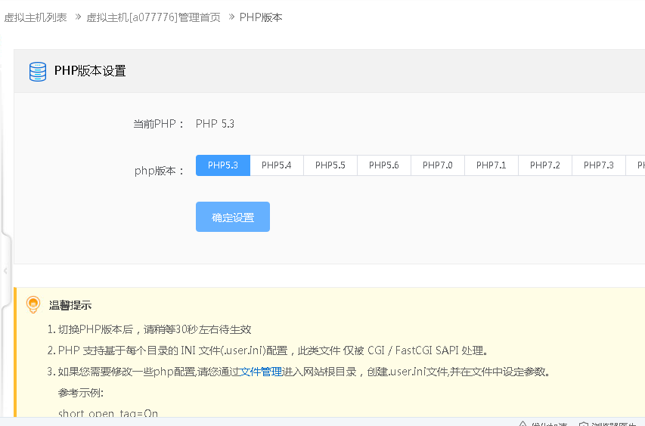Open the 文件管理 link in the tips

[x=261, y=372]
